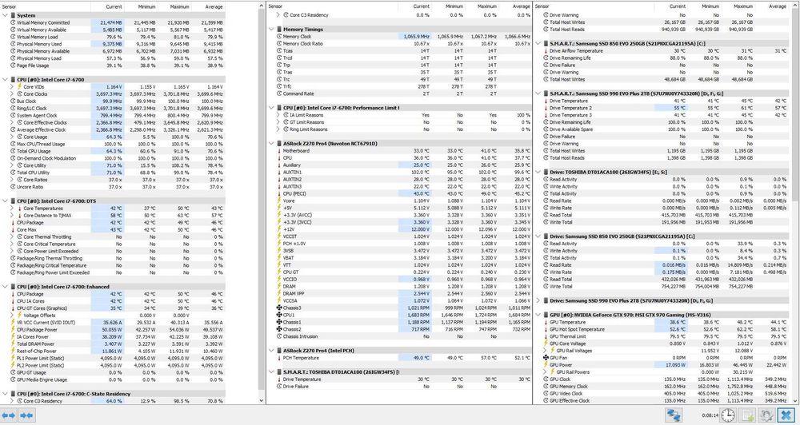Click the thermometer icon beside GPU Hot Spot Temperature
This screenshot has height=425, width=800.
pyautogui.click(x=546, y=329)
